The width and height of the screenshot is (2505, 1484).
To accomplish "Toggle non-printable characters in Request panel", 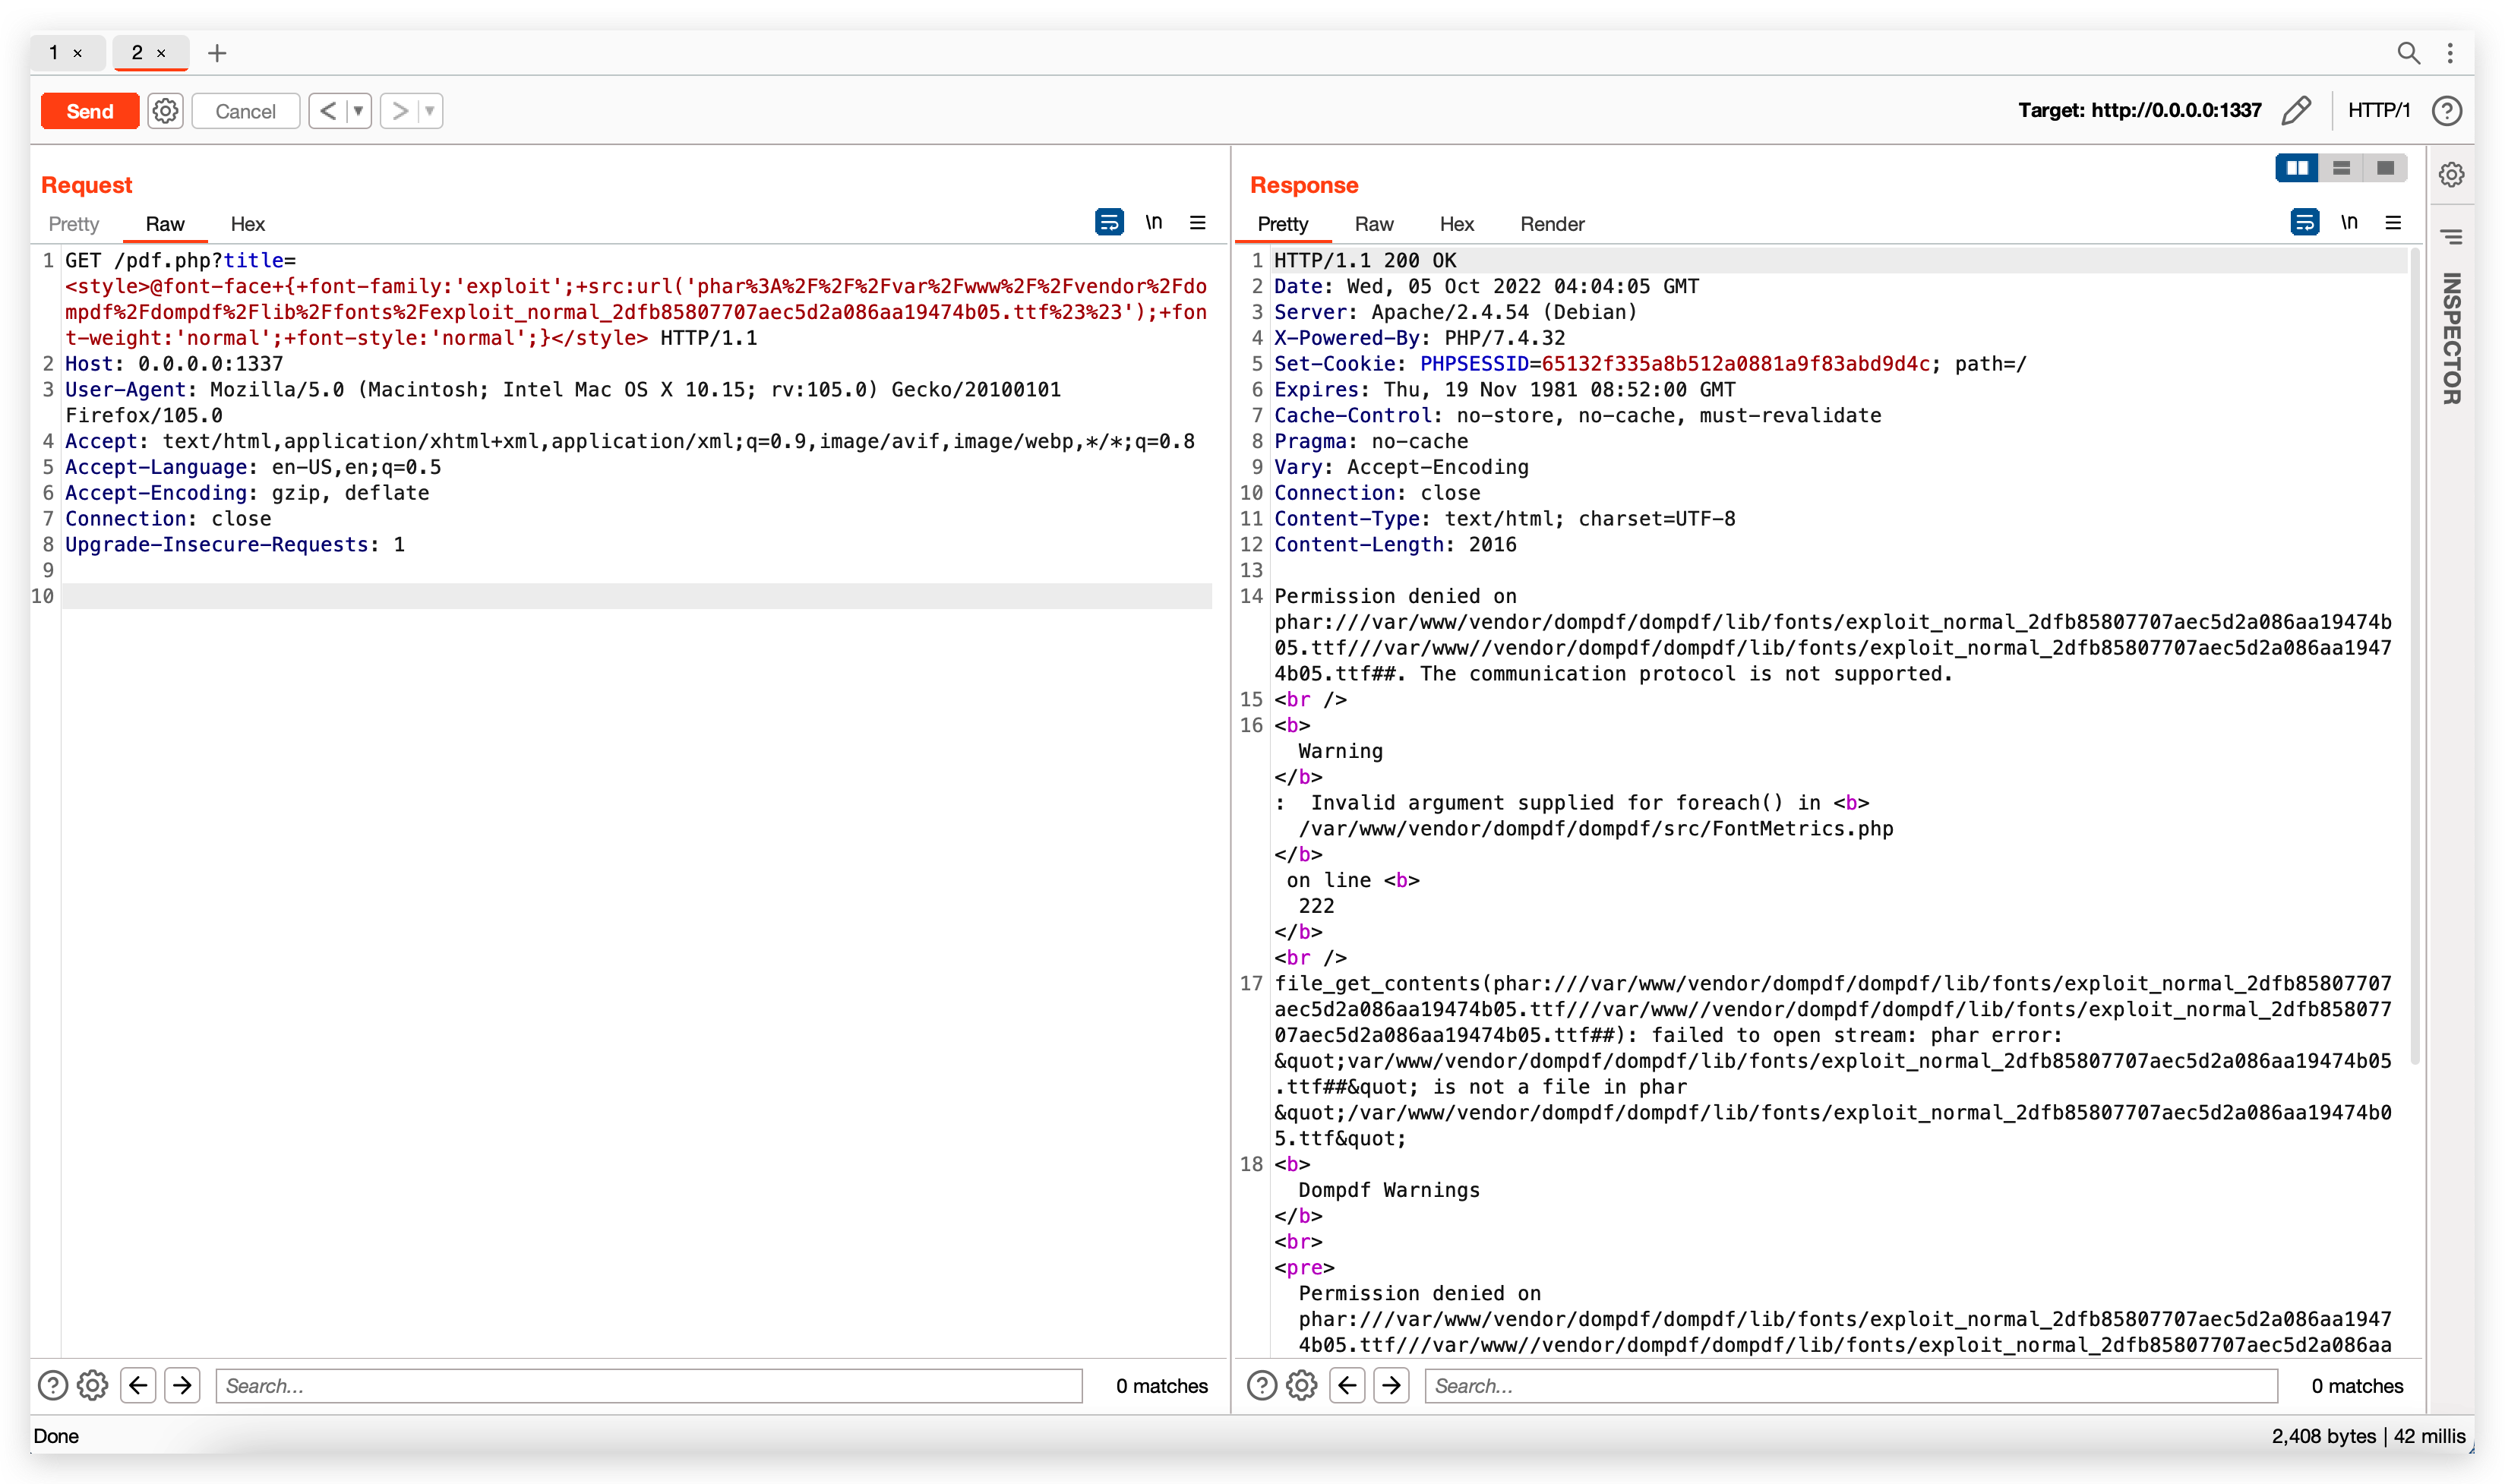I will [1154, 222].
